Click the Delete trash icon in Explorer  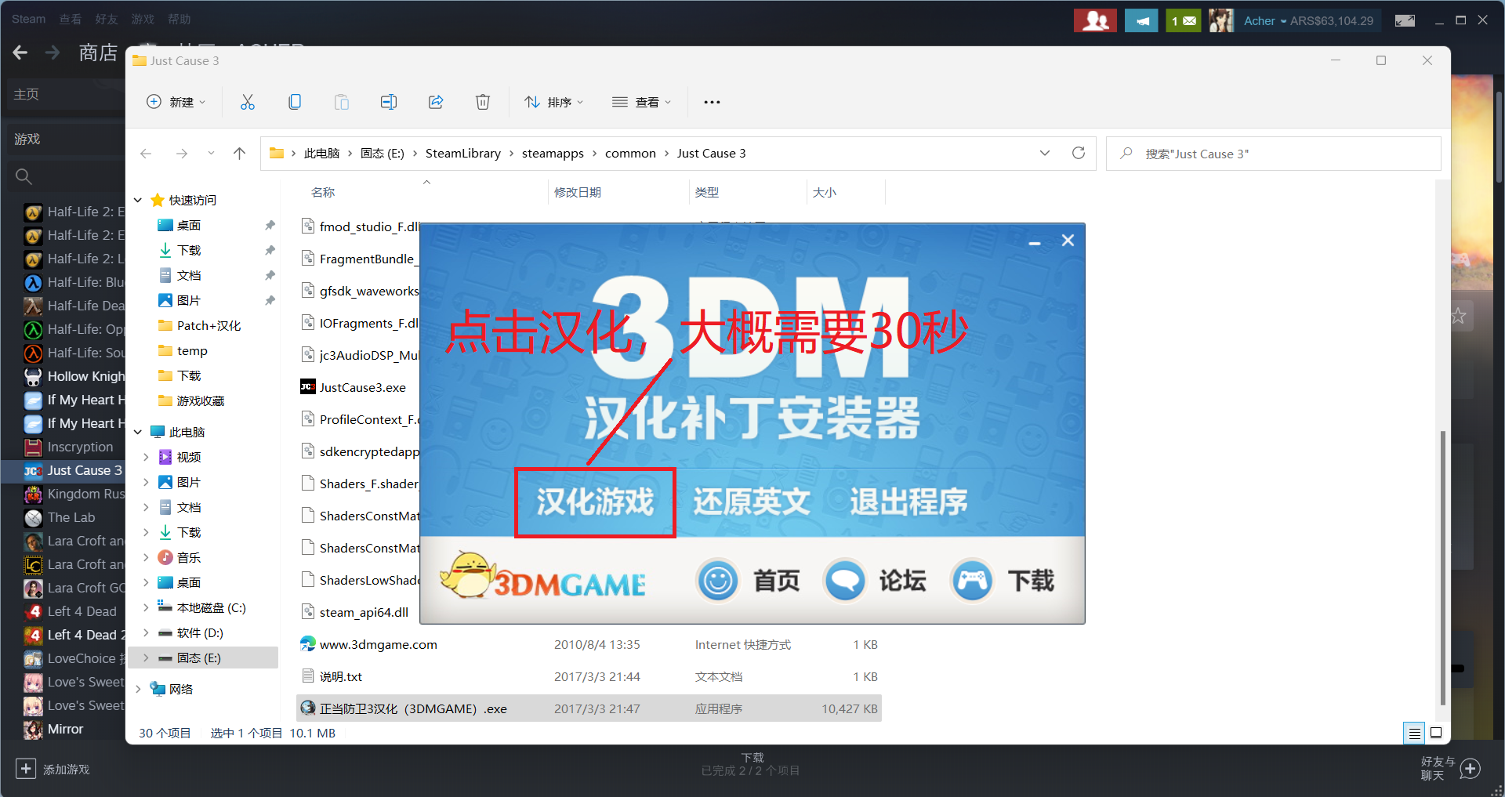coord(483,102)
